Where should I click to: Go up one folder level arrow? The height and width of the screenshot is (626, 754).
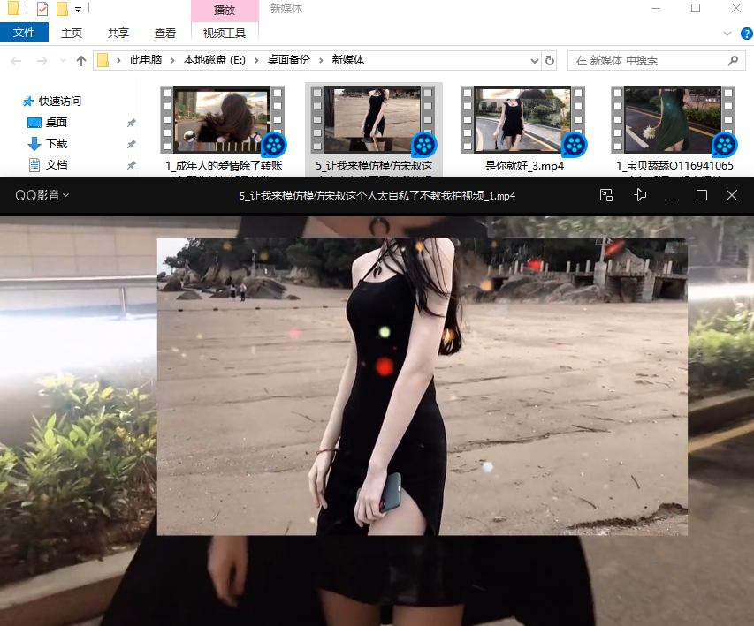[81, 61]
